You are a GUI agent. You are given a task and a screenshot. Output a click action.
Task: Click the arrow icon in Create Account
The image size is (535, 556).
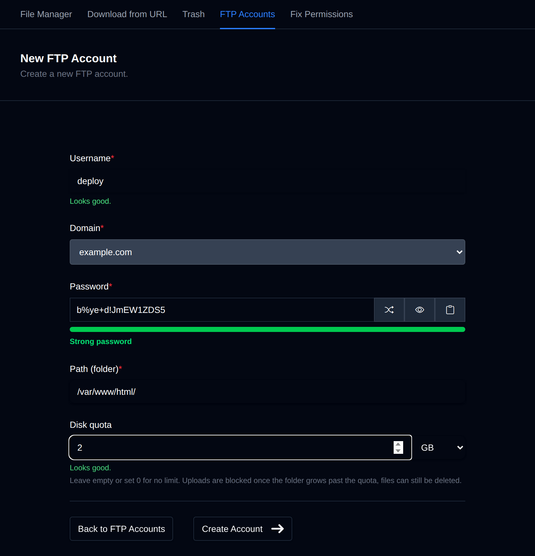[x=278, y=529]
